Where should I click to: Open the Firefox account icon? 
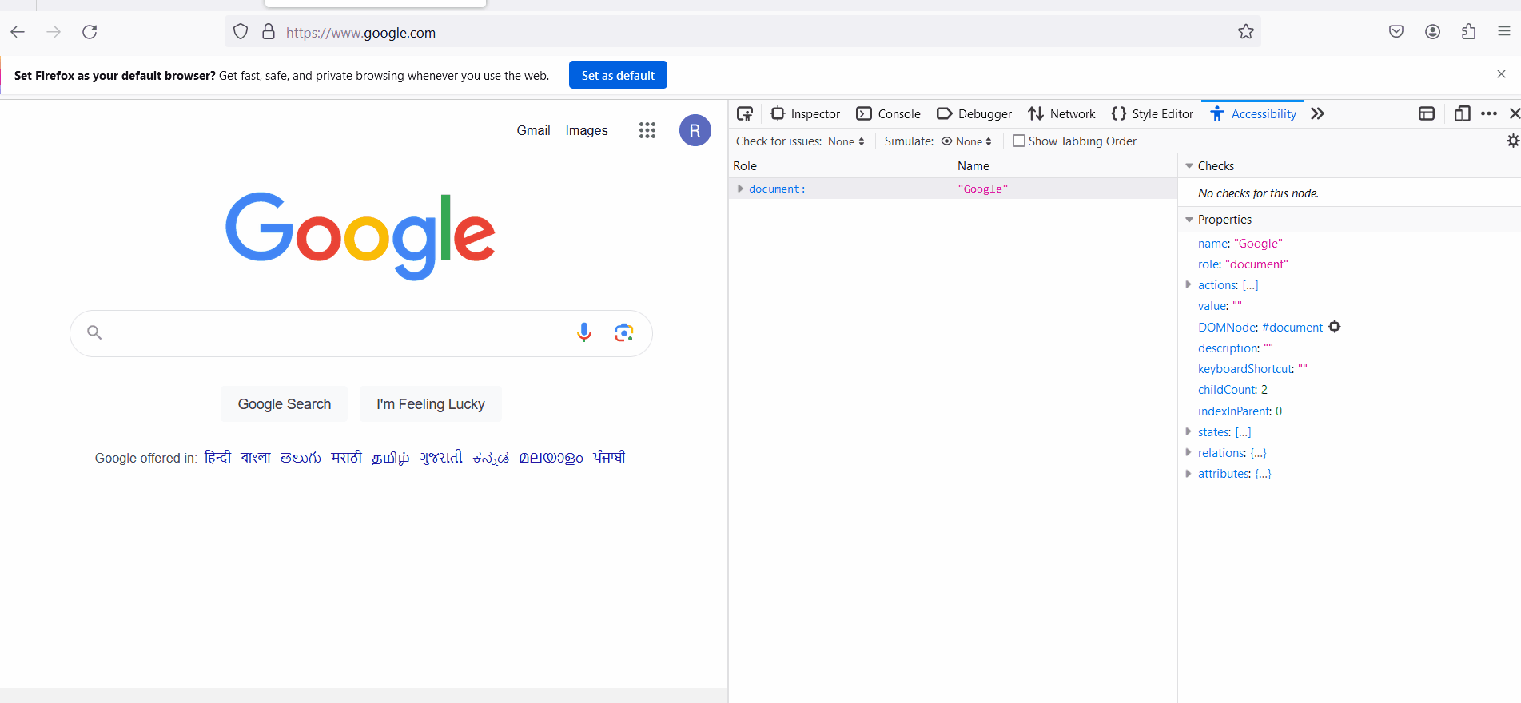pos(1432,32)
